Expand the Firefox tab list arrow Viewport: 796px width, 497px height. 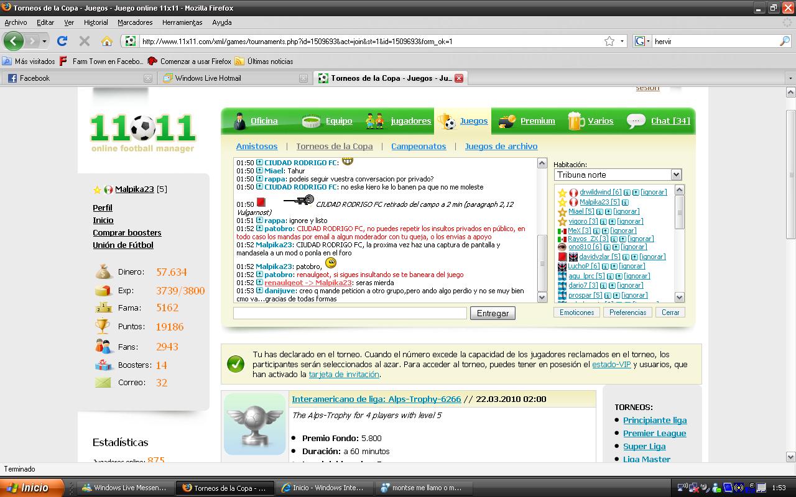(x=790, y=78)
